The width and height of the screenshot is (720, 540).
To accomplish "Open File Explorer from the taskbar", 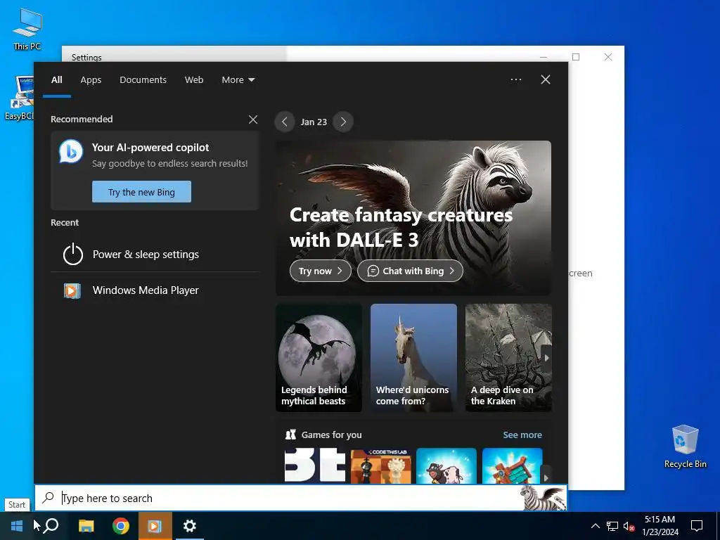I will pyautogui.click(x=86, y=526).
